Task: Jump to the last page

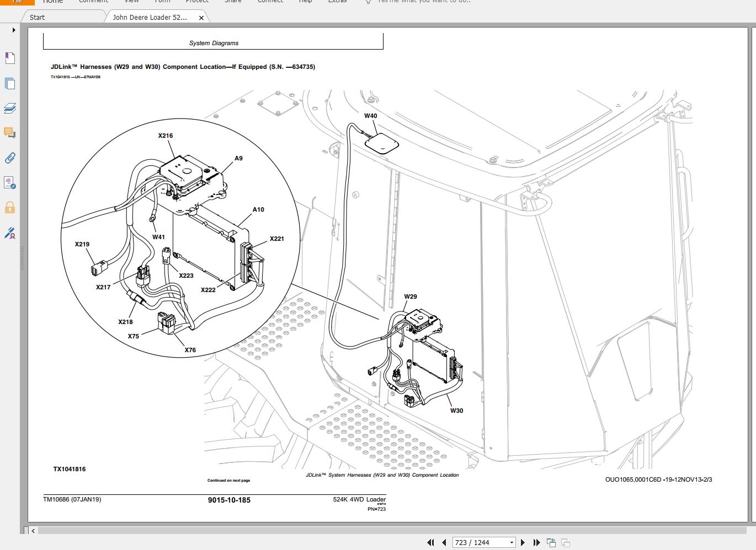Action: (536, 543)
